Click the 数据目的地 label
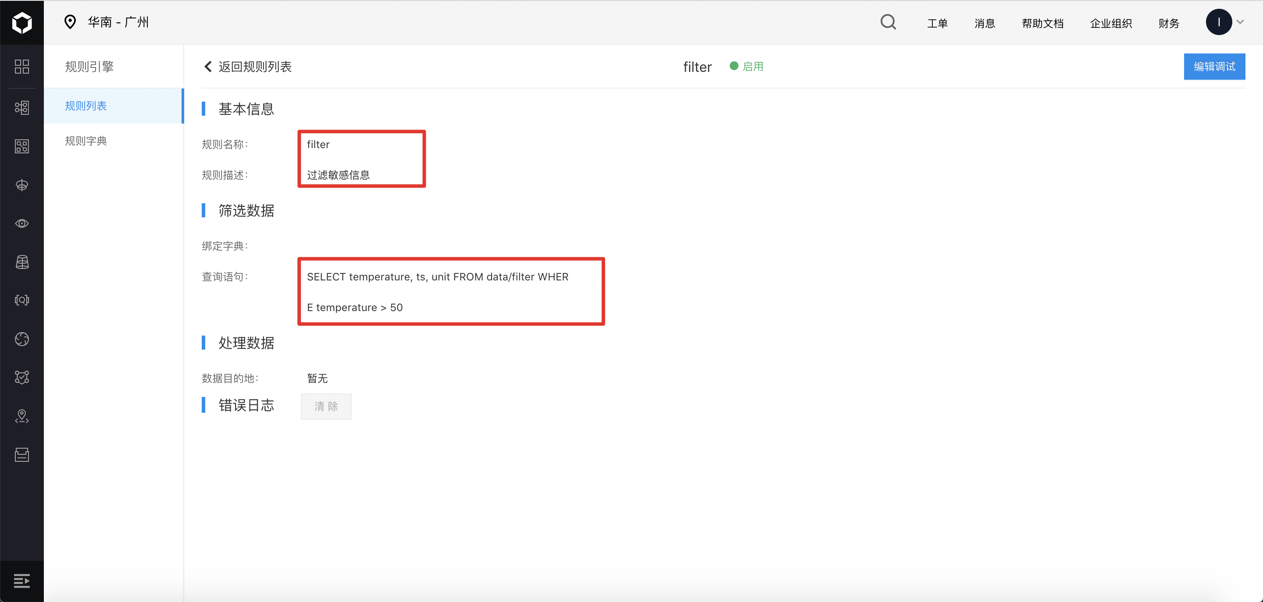The width and height of the screenshot is (1263, 602). coord(230,378)
